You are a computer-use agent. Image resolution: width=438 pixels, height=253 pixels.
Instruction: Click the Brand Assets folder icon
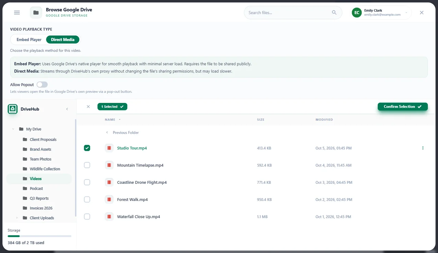(x=25, y=149)
